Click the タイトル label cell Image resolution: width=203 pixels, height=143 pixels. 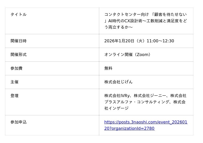tap(19, 15)
